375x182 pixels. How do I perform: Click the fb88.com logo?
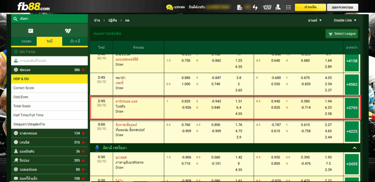[33, 7]
